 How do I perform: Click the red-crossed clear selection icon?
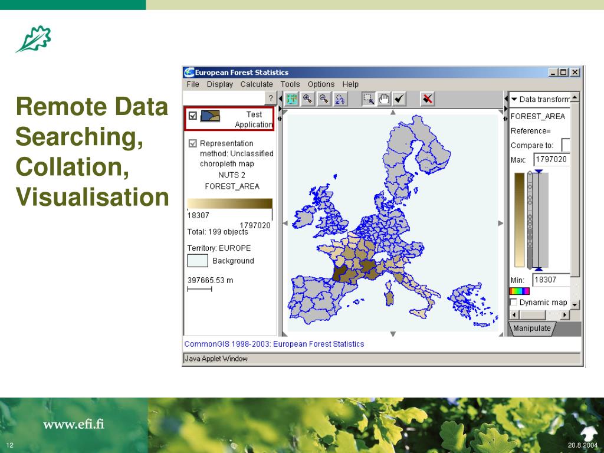tap(427, 99)
